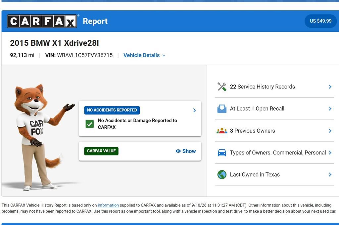Open chevron next to Open Recall row

click(x=330, y=109)
